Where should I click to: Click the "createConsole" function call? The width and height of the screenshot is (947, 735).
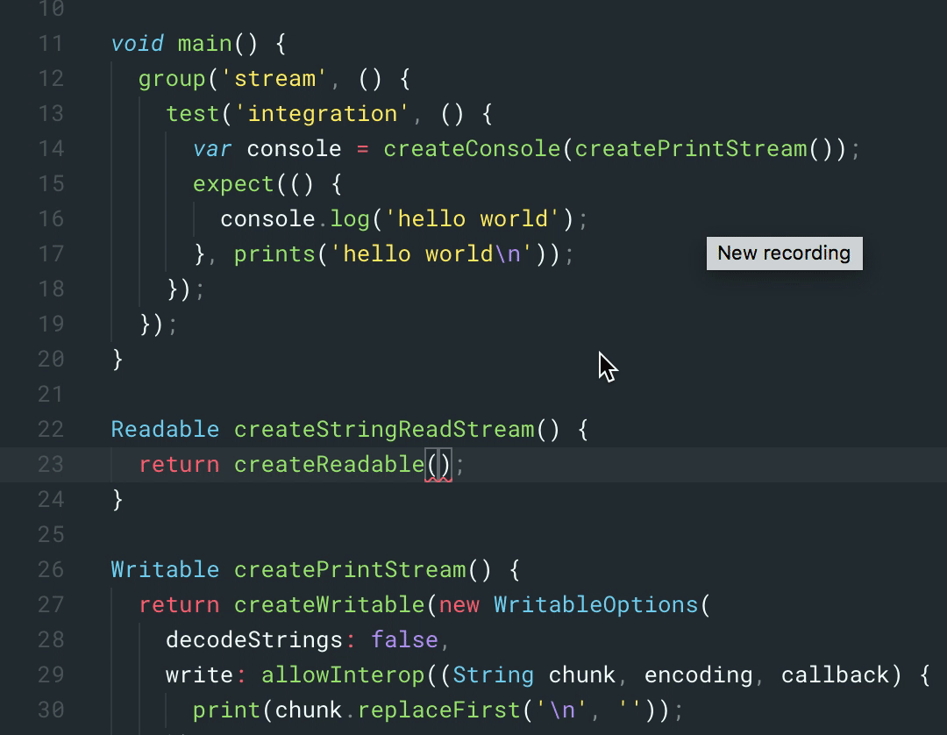(472, 148)
